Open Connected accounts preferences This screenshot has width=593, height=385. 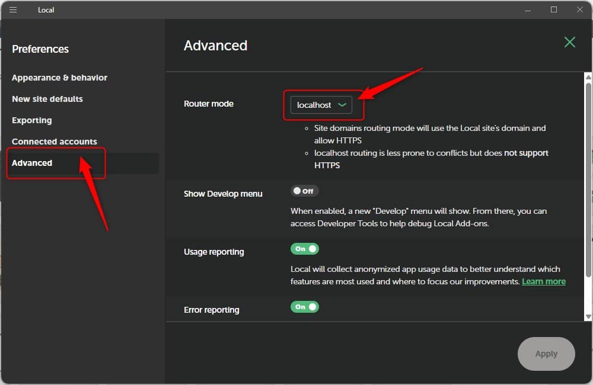[55, 142]
